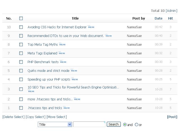
Task: Sort posts by the Date column header
Action: (158, 18)
